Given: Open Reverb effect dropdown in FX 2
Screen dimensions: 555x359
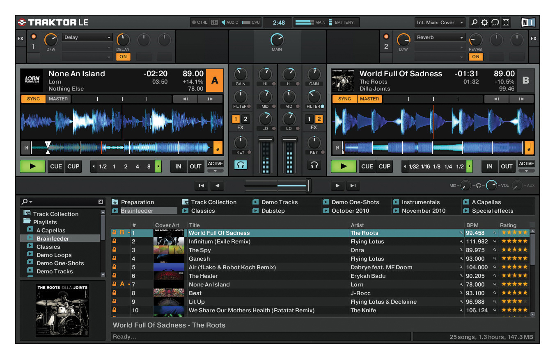Looking at the screenshot, I should point(440,37).
